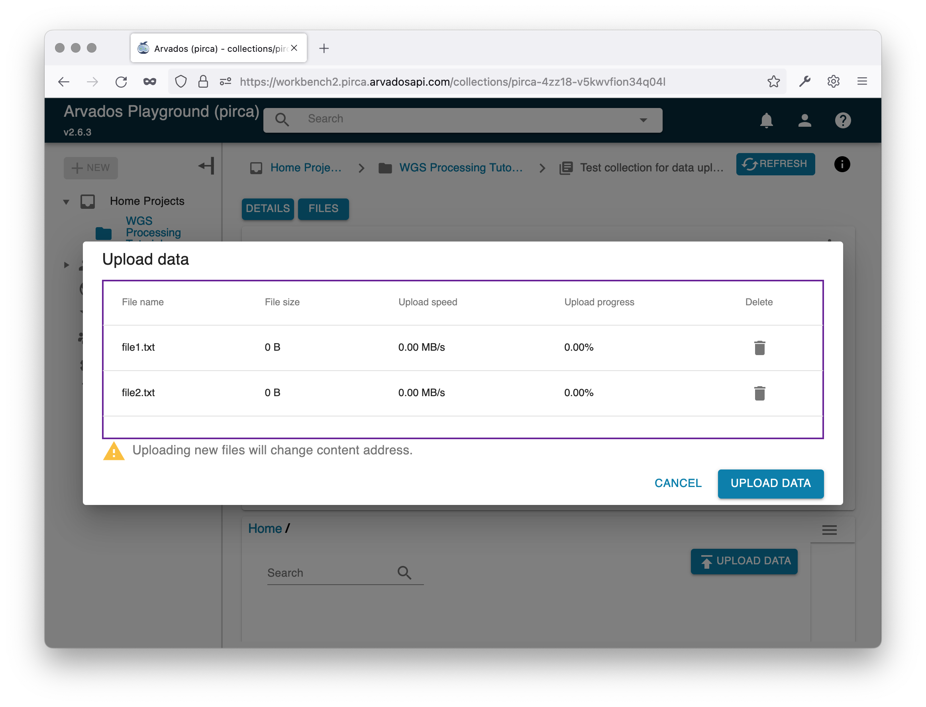Screen dimensions: 926x707
Task: Open a new browser tab
Action: click(x=324, y=48)
